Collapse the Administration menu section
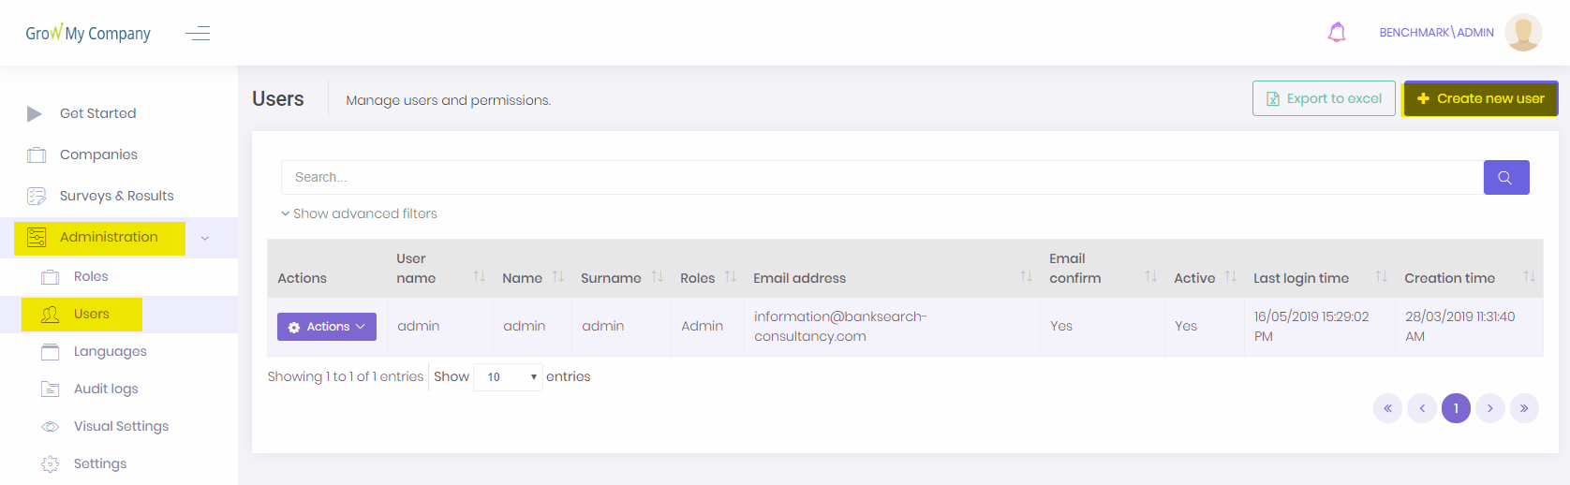 (x=204, y=238)
